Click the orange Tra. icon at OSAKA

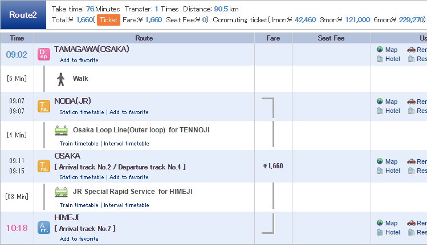[x=44, y=166]
